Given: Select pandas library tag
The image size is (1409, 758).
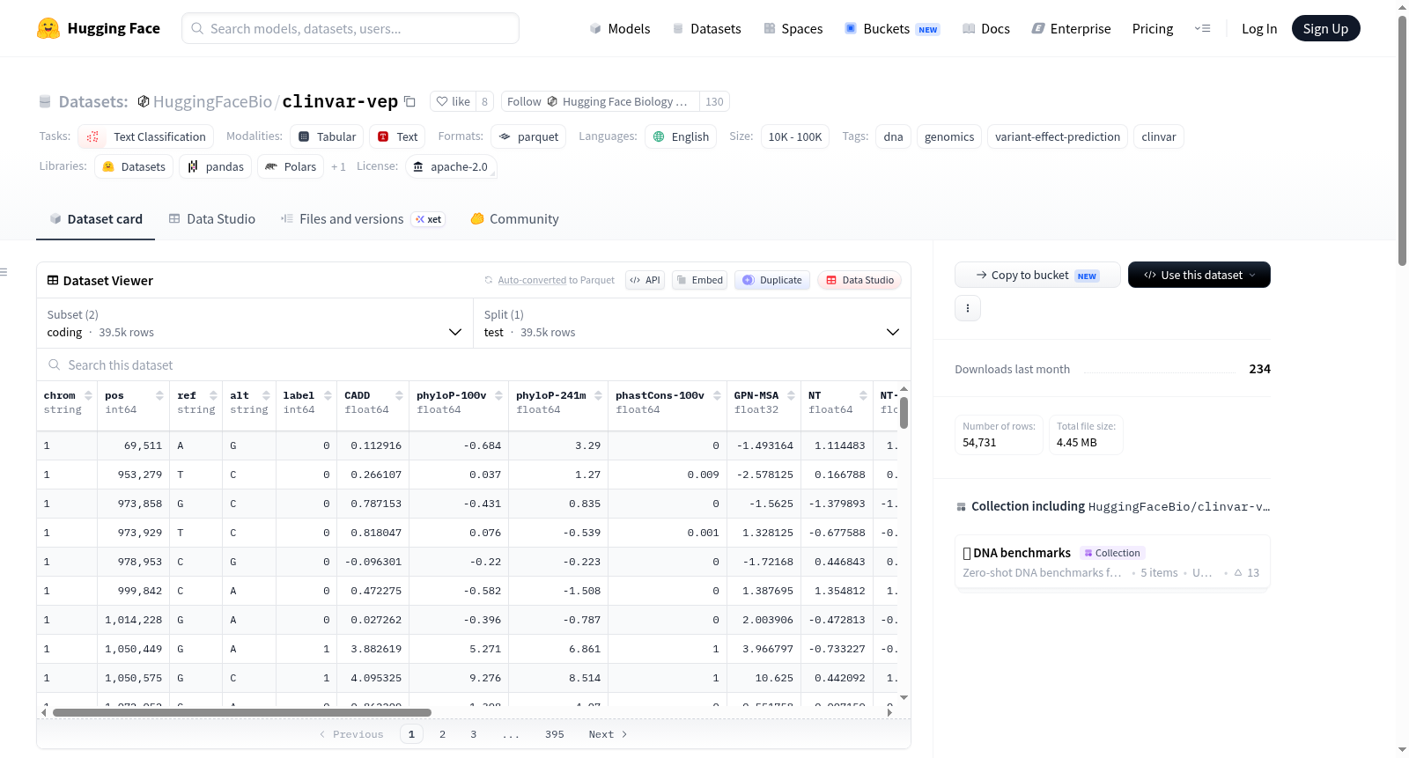Looking at the screenshot, I should tap(216, 166).
